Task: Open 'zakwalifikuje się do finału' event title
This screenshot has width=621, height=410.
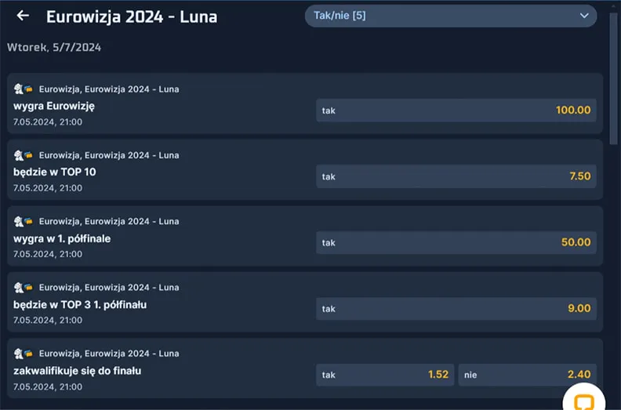Action: click(78, 370)
